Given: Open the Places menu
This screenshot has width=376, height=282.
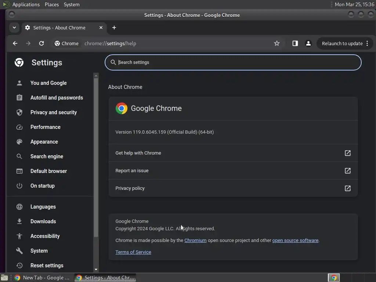Looking at the screenshot, I should click(52, 4).
